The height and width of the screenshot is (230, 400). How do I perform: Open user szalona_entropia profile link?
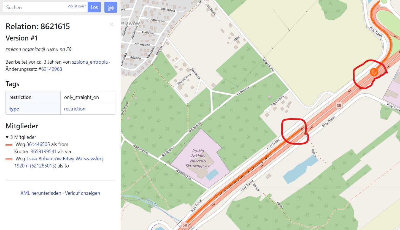point(90,62)
